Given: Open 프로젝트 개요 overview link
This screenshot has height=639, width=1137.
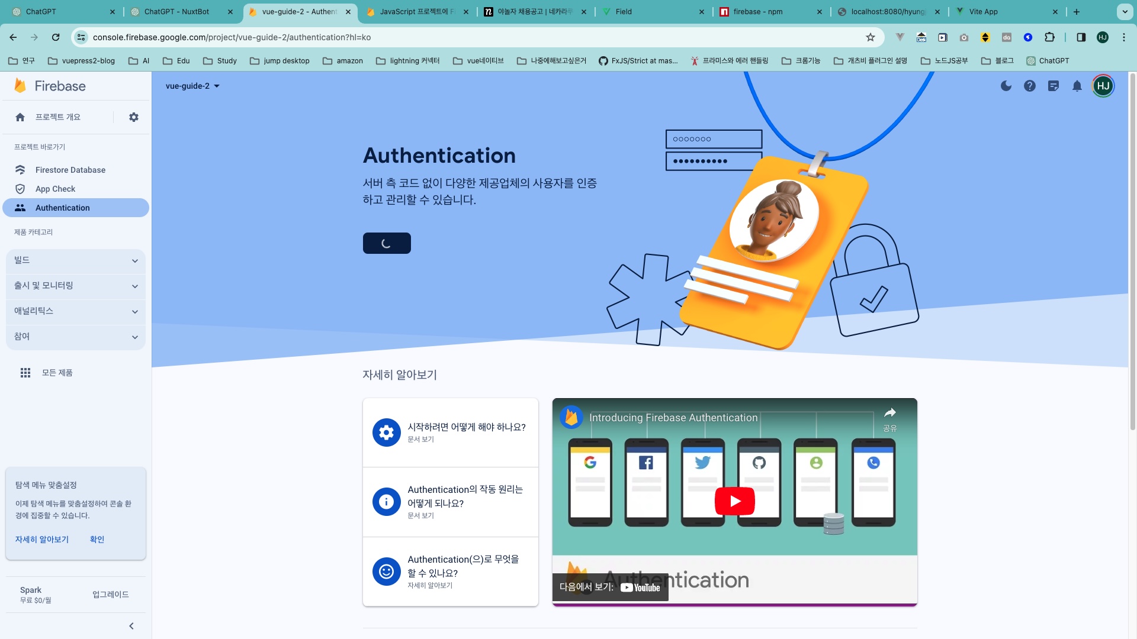Looking at the screenshot, I should point(58,117).
